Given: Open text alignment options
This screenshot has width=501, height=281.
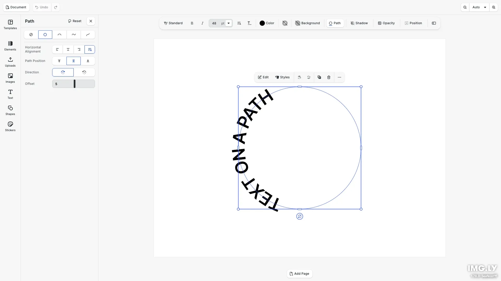Looking at the screenshot, I should [239, 23].
